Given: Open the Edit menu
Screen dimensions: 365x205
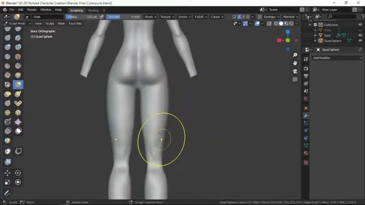Looking at the screenshot, I should pos(21,10).
